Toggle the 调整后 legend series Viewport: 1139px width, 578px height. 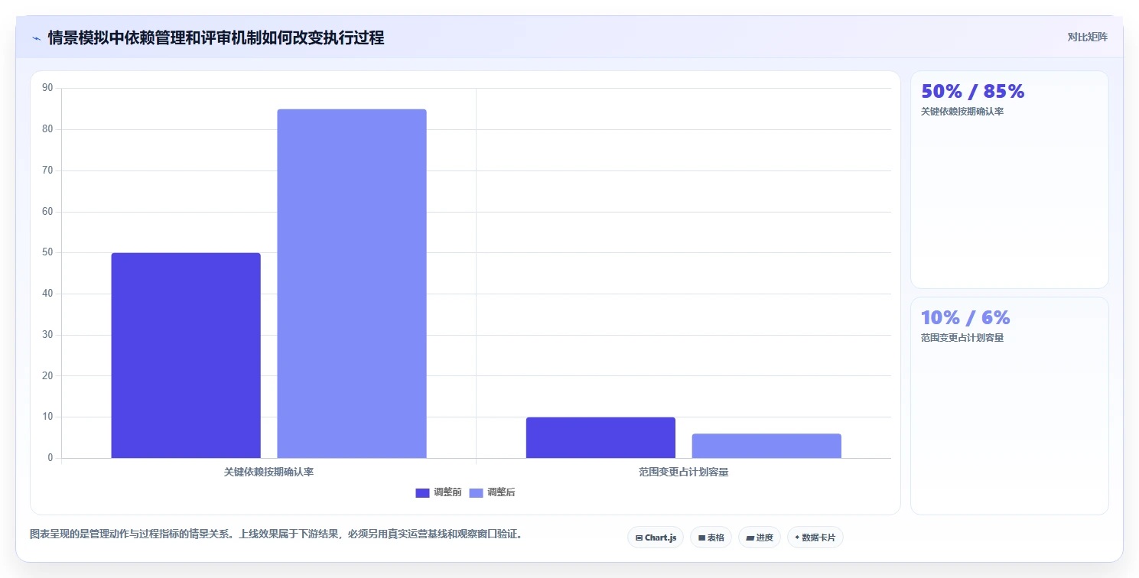492,492
